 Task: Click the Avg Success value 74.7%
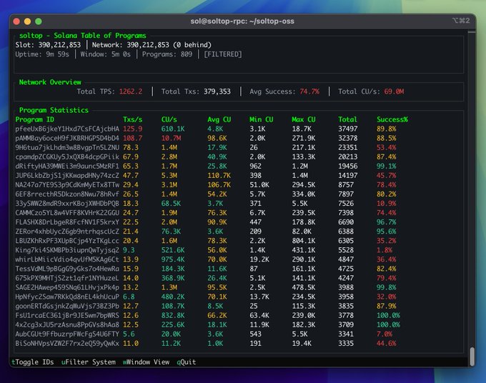309,91
